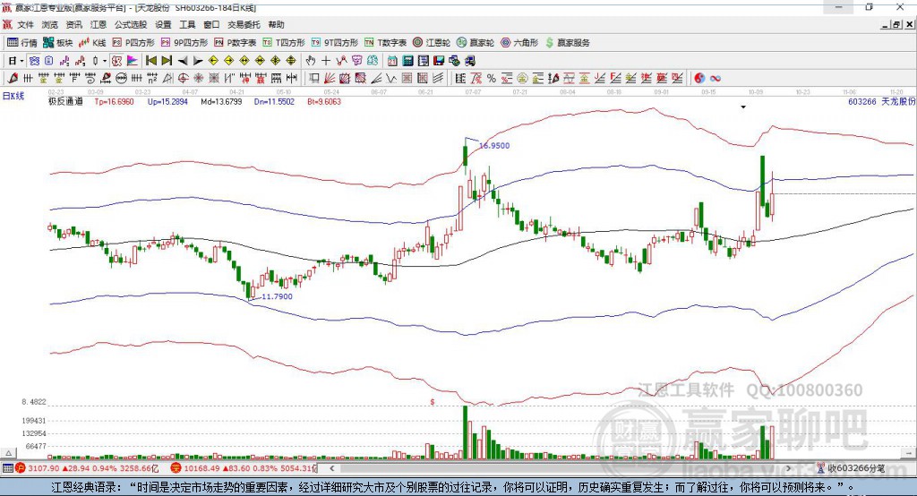Viewport: 917px width, 496px height.
Task: Select the crosshair cursor tool
Action: coord(326,61)
